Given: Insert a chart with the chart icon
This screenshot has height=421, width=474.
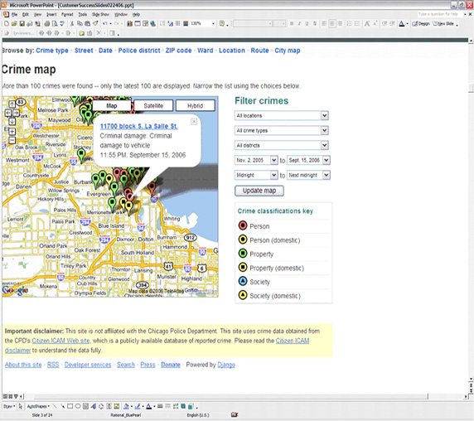Looking at the screenshot, I should 129,23.
